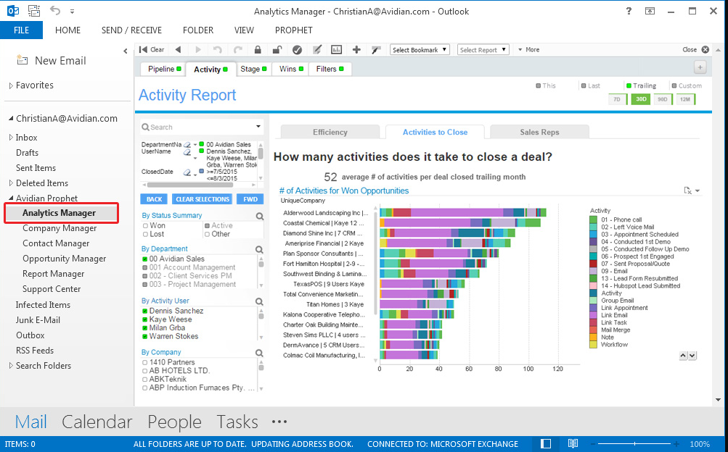
Task: Expand the Deleted Items folder
Action: pos(11,183)
